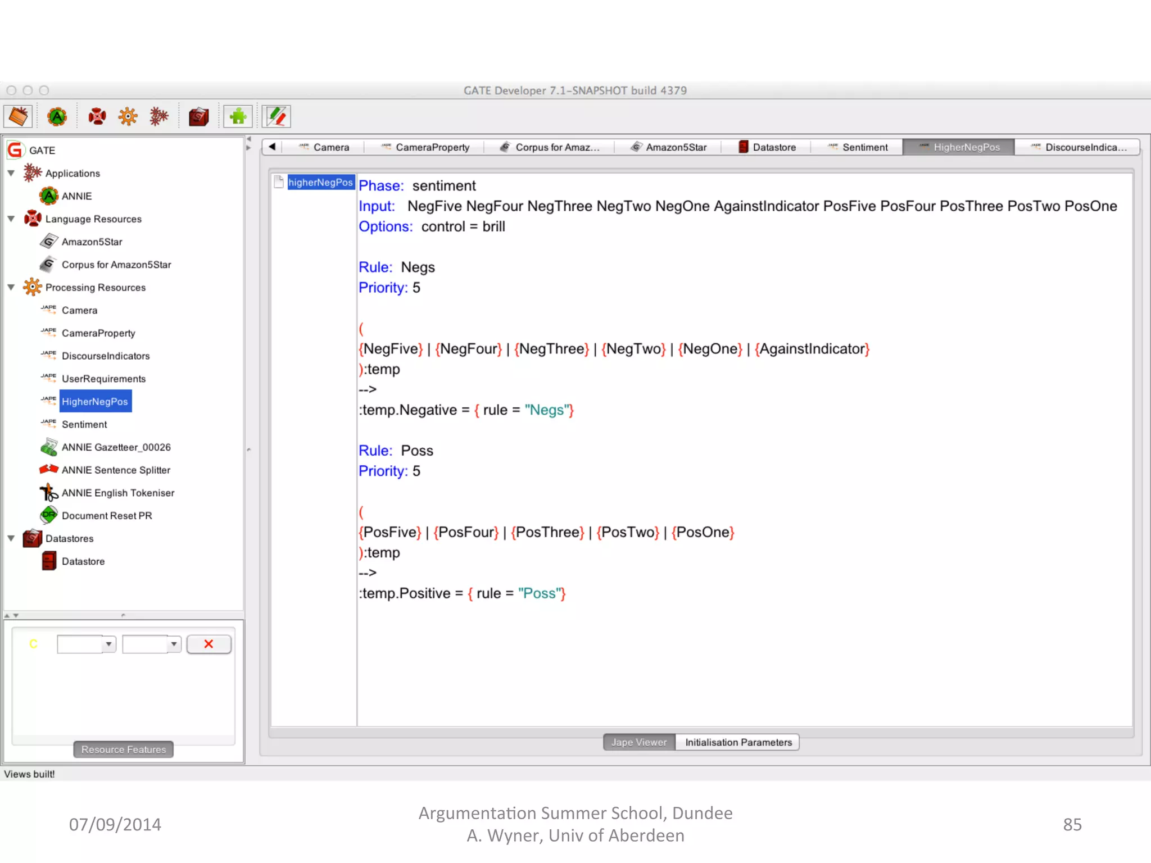This screenshot has height=863, width=1151.
Task: Click the new language resource toolbar icon
Action: (x=97, y=116)
